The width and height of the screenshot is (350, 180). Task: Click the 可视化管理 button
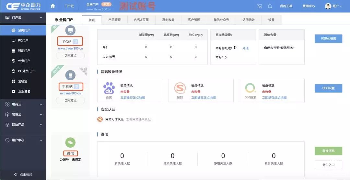[x=328, y=39]
